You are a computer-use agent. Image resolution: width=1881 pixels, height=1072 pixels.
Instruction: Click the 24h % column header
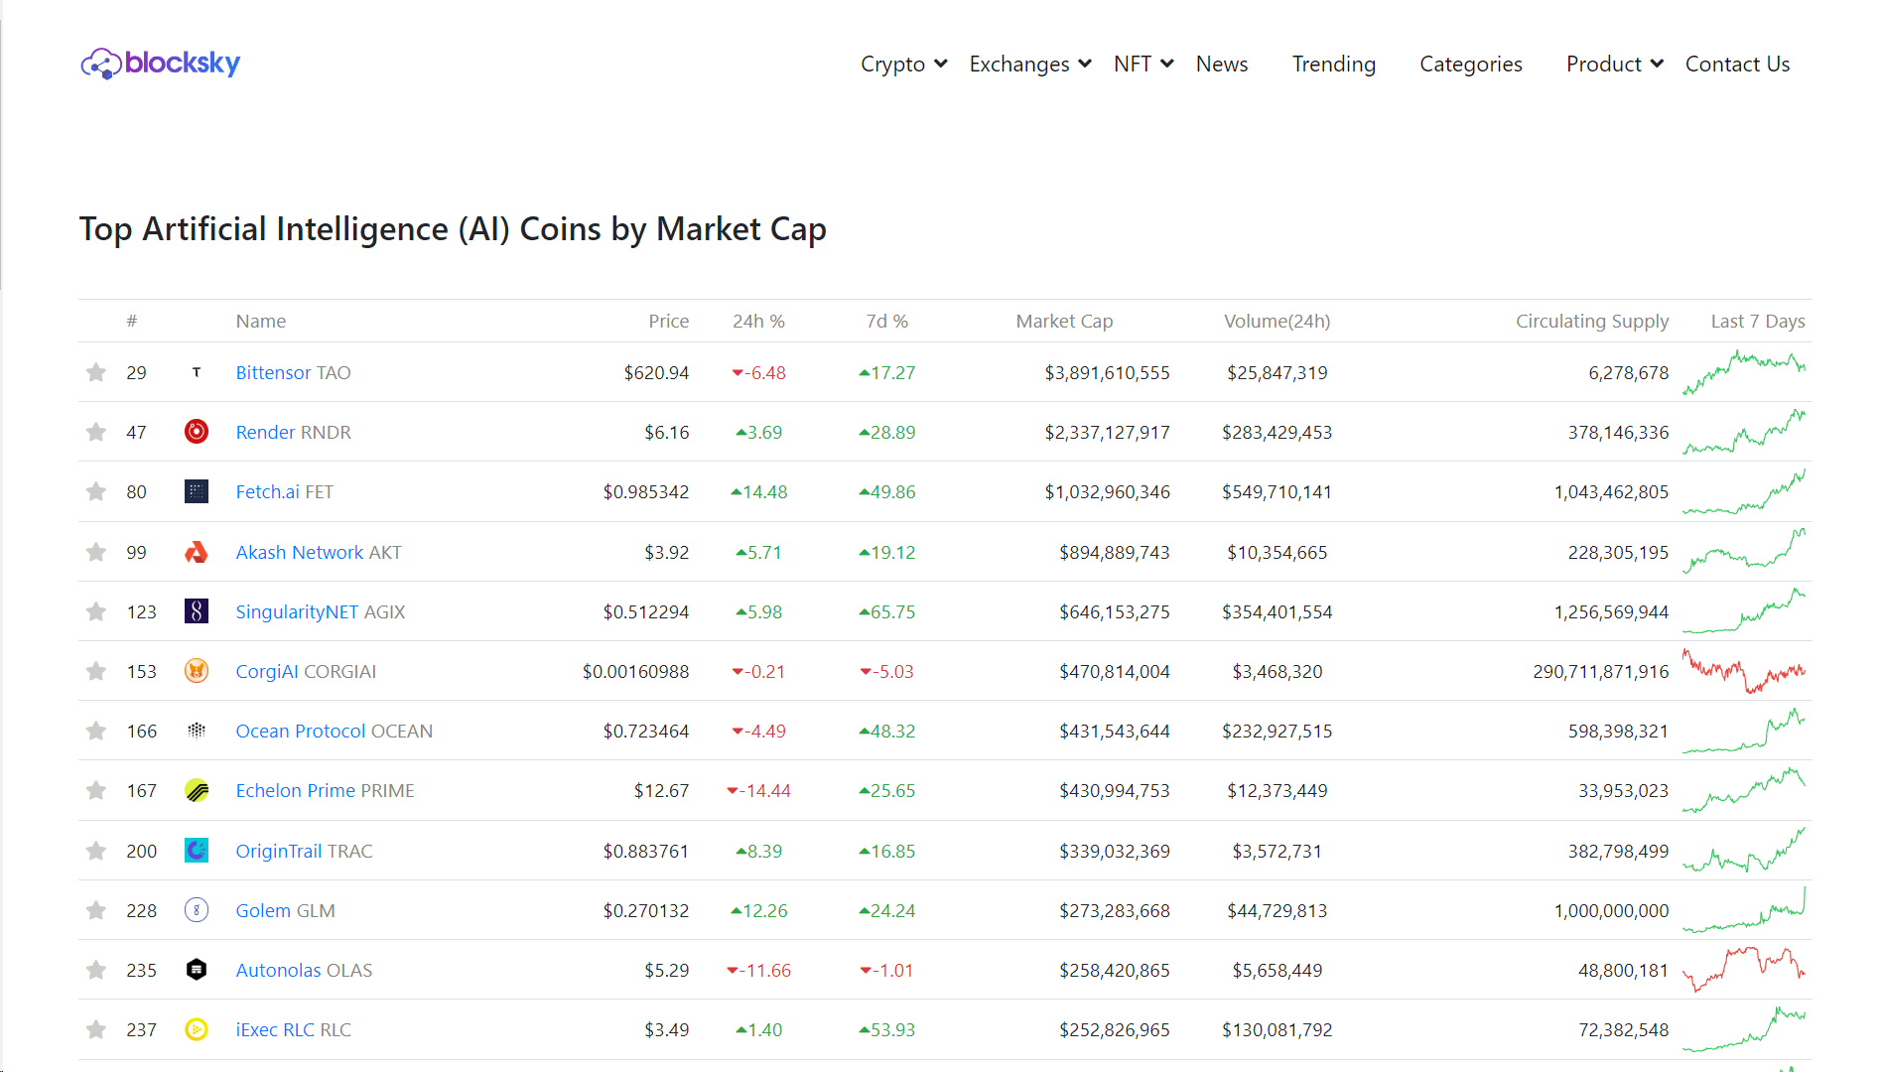(758, 321)
